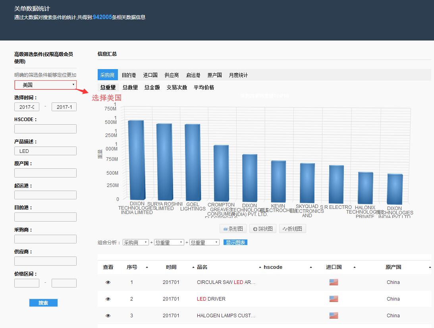
Task: Click the 搜索 search button
Action: pyautogui.click(x=43, y=303)
